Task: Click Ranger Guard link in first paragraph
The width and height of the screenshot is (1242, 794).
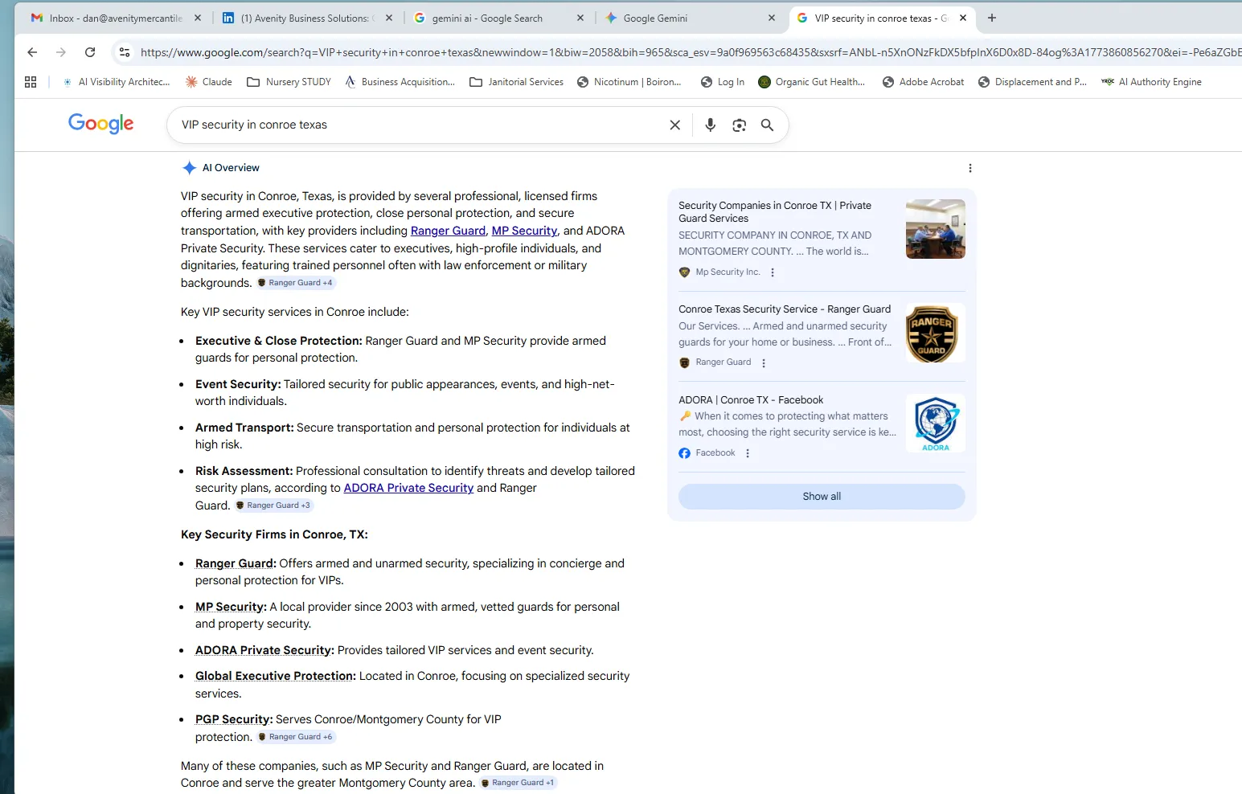Action: pos(448,231)
